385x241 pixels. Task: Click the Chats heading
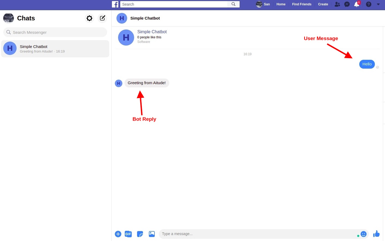[26, 18]
